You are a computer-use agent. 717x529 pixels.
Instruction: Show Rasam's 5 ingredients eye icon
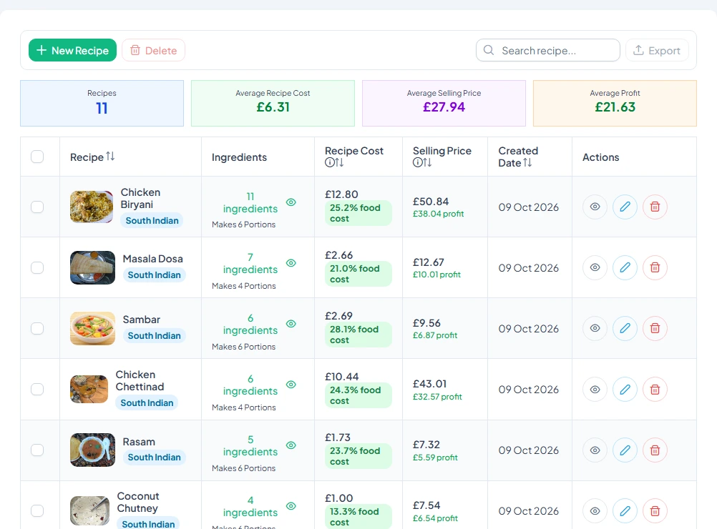tap(291, 445)
